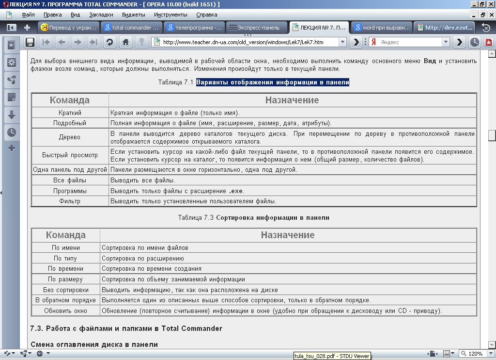The image size is (496, 360).
Task: Open the Закладки menu
Action: click(101, 15)
